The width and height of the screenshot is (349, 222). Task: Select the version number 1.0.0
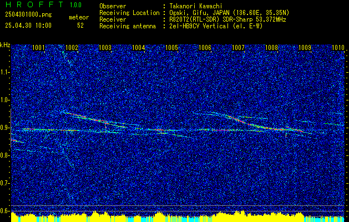coord(75,4)
